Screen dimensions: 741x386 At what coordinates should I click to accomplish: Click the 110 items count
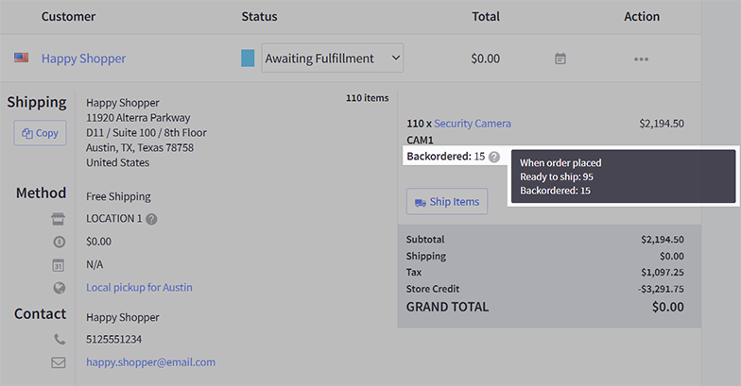pyautogui.click(x=367, y=98)
